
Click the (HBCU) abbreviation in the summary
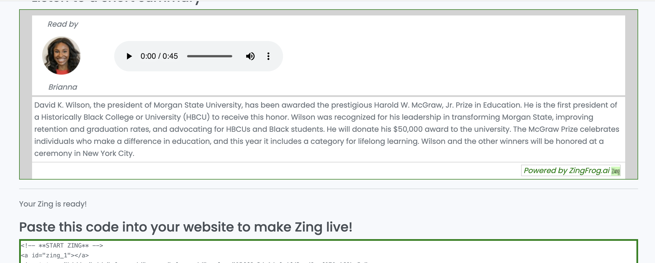(x=196, y=117)
